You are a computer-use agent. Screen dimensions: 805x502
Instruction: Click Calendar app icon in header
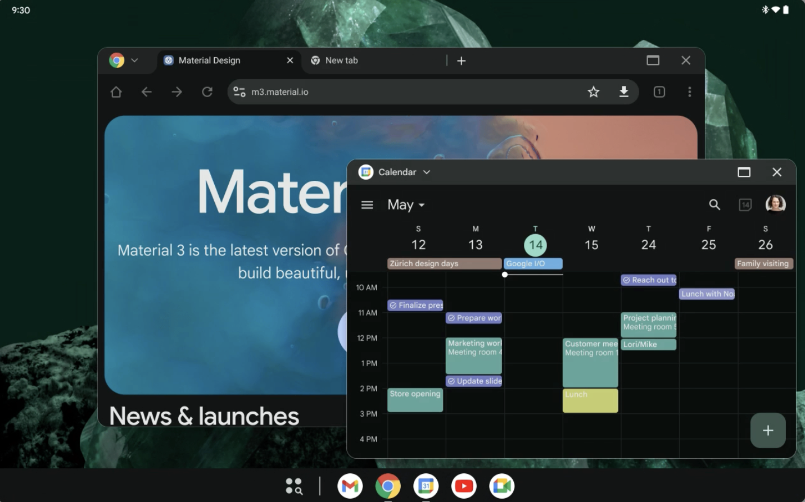pyautogui.click(x=366, y=172)
